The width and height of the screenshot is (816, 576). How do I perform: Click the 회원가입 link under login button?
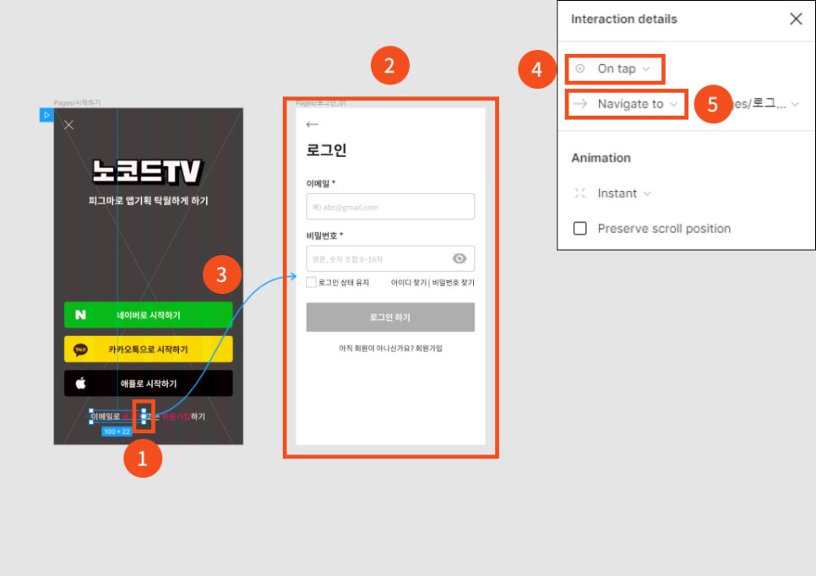[x=429, y=349]
